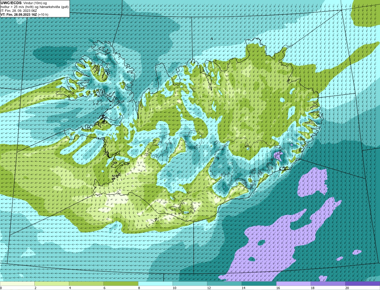The image size is (380, 290).
Task: Click the legend scale label "2"
Action: (35, 288)
